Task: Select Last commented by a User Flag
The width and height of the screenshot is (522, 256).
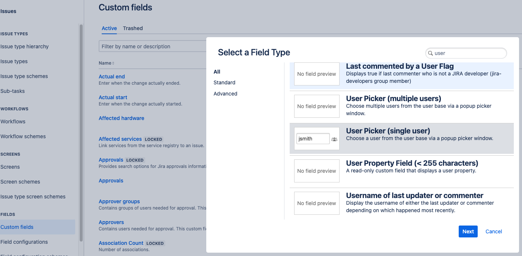Action: pyautogui.click(x=402, y=76)
